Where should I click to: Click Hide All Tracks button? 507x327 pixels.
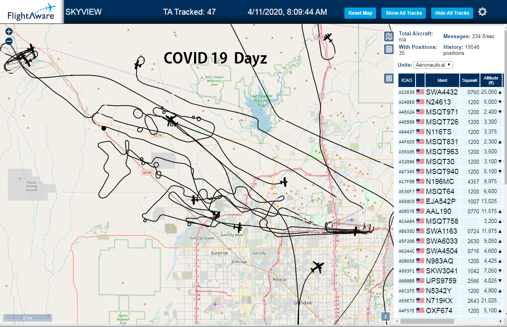coord(452,13)
